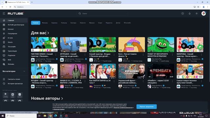Open three-dot menu for «Рембат» серия 3
This screenshot has height=118, width=210.
pyautogui.click(x=172, y=81)
